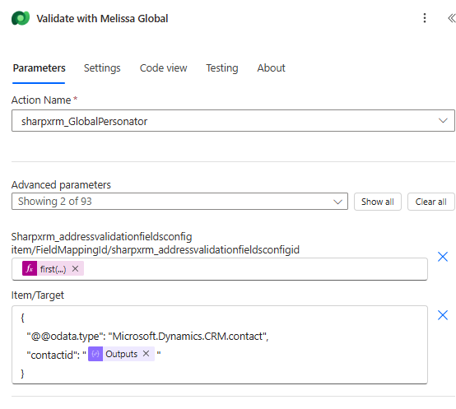The image size is (456, 409).
Task: Click the Clear all button
Action: [x=430, y=202]
